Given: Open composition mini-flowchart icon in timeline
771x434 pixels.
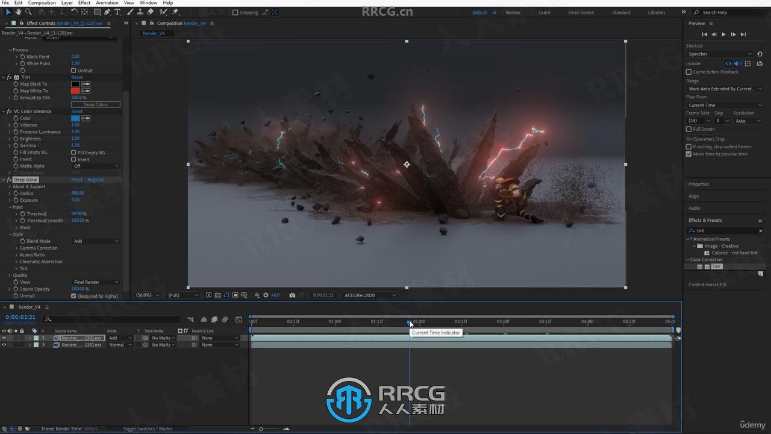Looking at the screenshot, I should pos(190,319).
